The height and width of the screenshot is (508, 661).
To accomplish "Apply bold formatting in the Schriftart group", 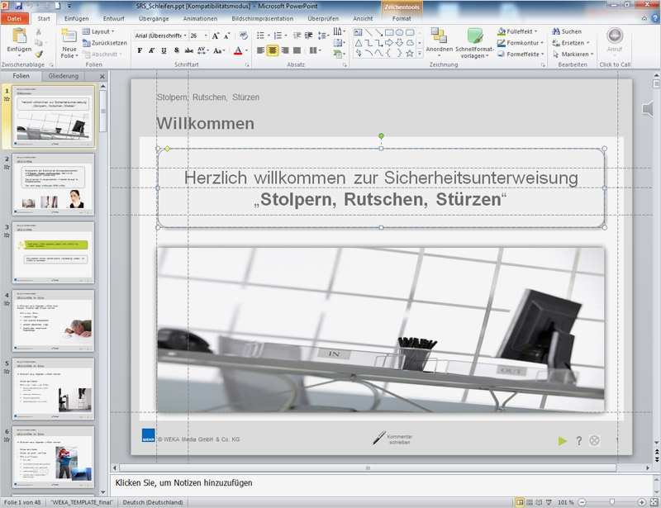I will point(140,50).
